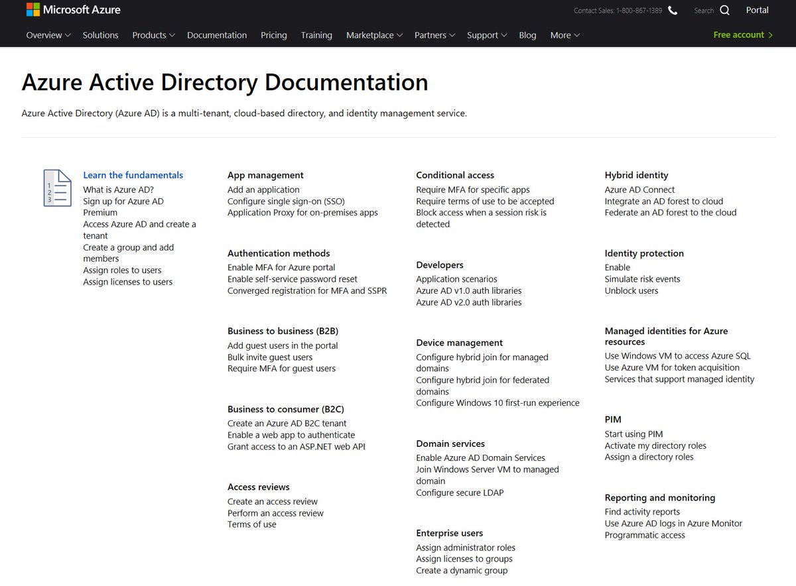The width and height of the screenshot is (796, 586).
Task: Open Add an application link
Action: click(263, 190)
